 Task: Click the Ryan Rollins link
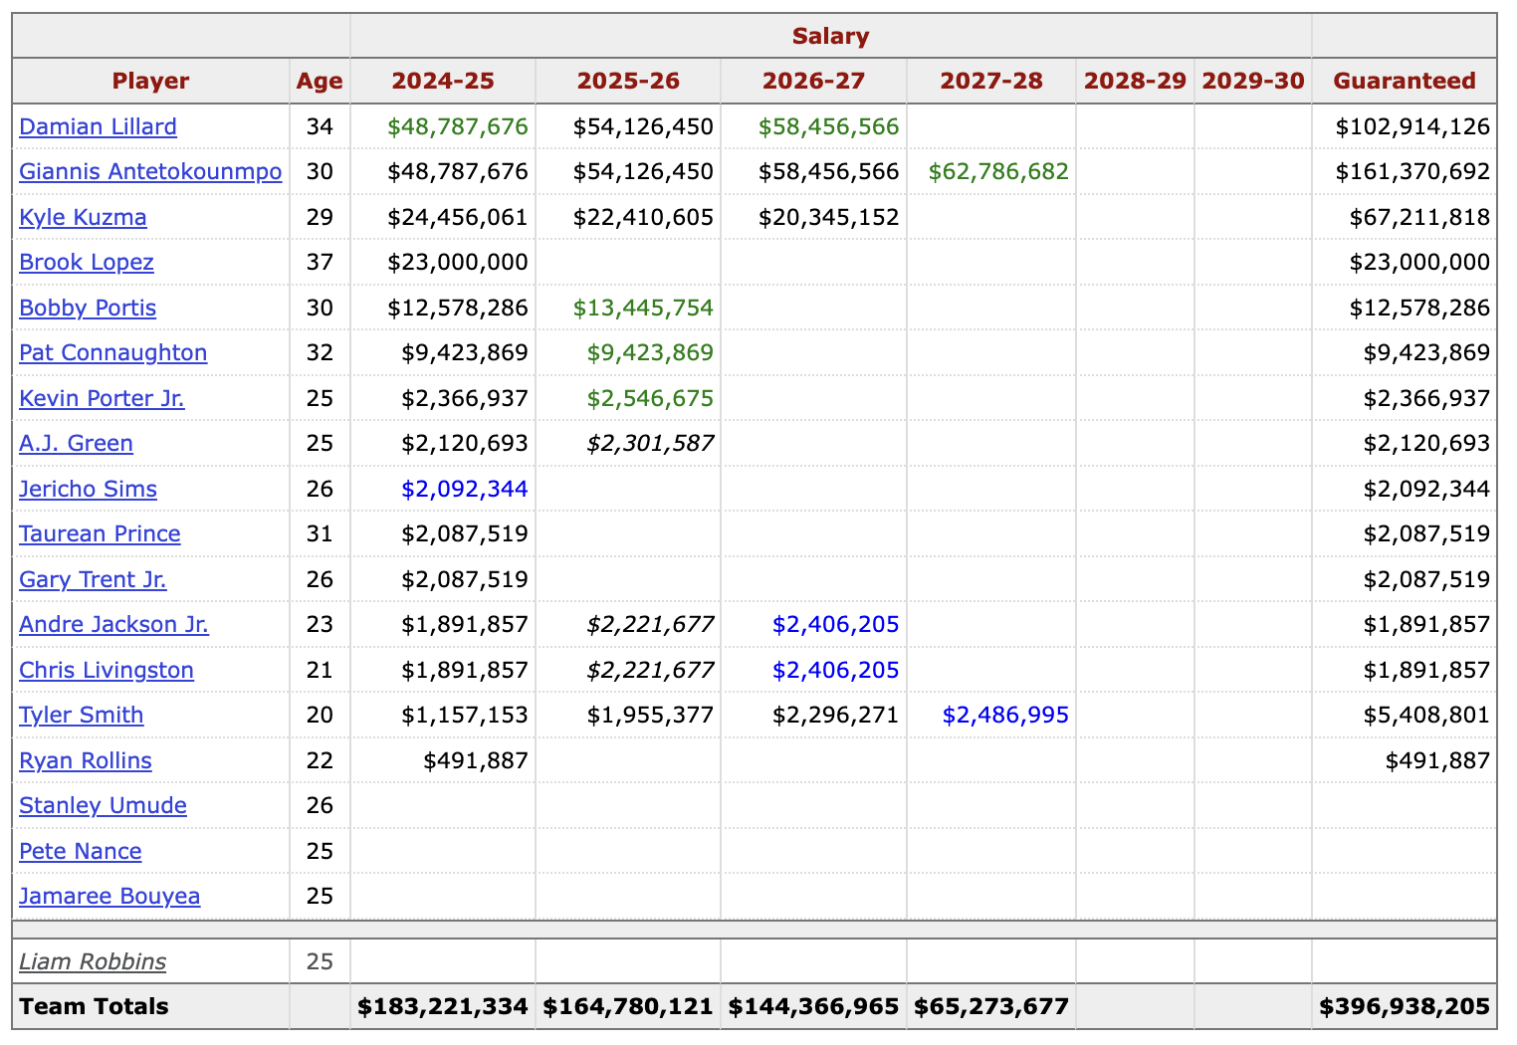[x=86, y=760]
